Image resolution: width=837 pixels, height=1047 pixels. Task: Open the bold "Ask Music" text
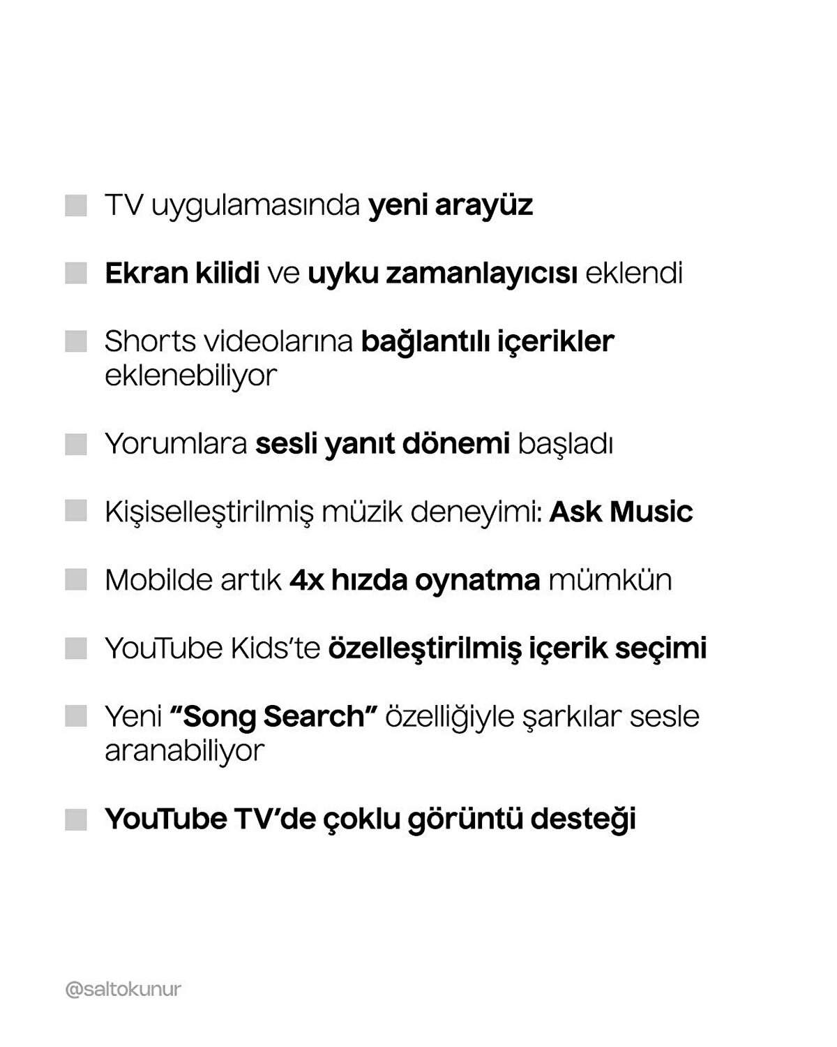621,512
